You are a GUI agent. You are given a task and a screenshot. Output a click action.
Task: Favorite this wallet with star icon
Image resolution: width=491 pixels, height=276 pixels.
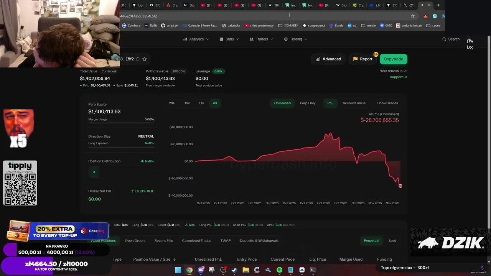point(145,59)
